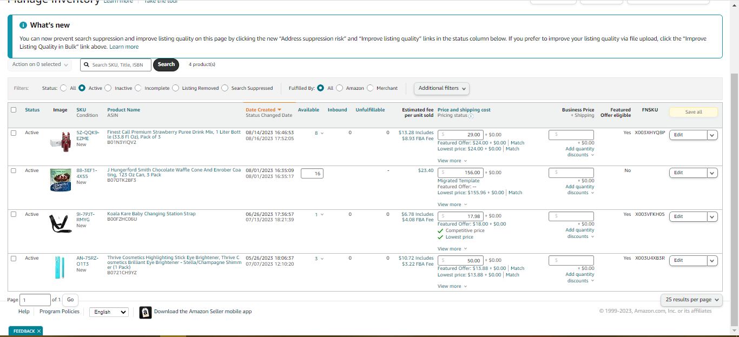This screenshot has height=337, width=739.
Task: Click the magnifier icon in the SKU search box
Action: pyautogui.click(x=87, y=64)
